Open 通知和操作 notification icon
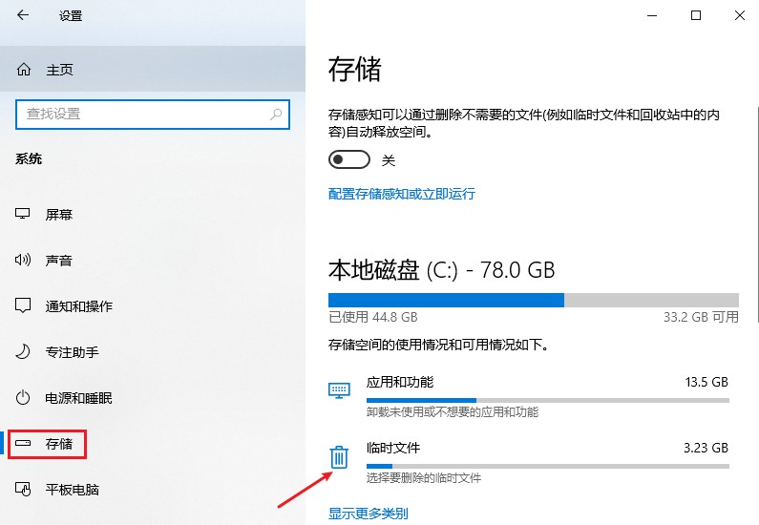This screenshot has width=759, height=525. click(23, 305)
